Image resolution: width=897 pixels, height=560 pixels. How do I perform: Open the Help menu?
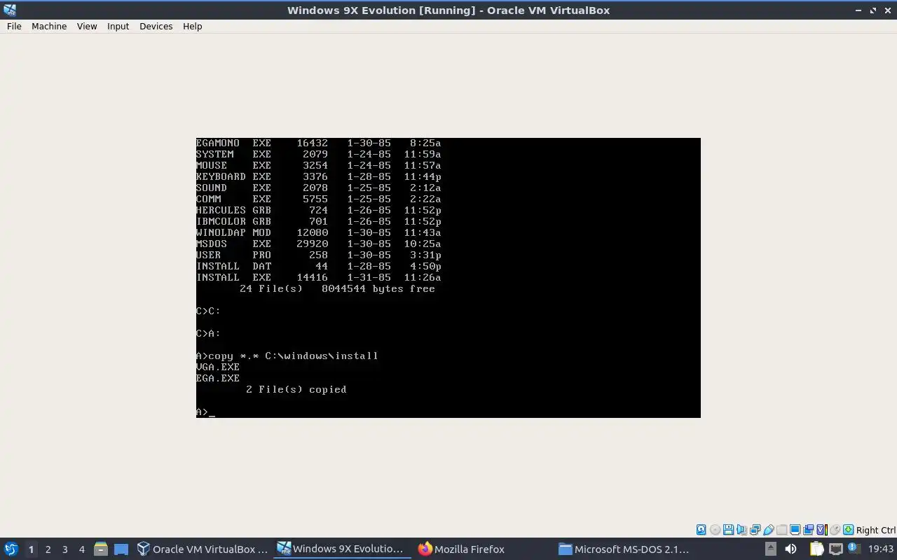(192, 26)
